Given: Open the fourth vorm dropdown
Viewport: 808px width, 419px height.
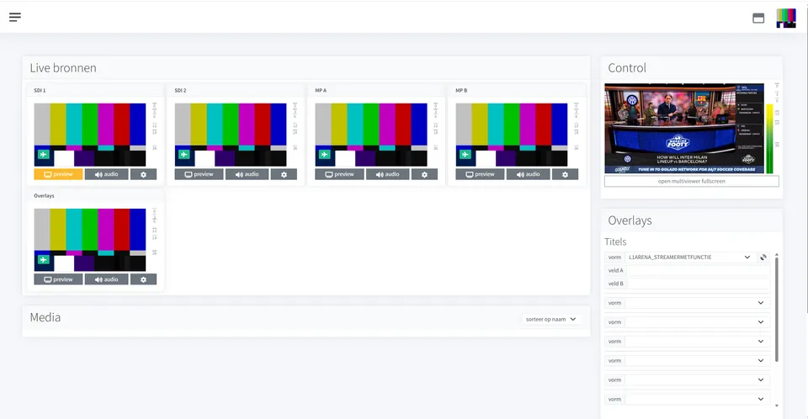Looking at the screenshot, I should [697, 342].
